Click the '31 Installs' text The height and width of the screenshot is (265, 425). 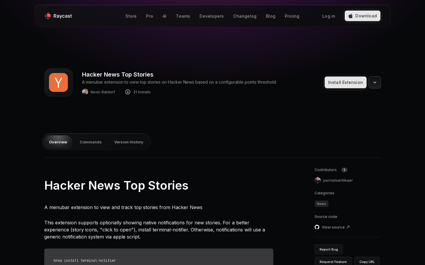(142, 92)
